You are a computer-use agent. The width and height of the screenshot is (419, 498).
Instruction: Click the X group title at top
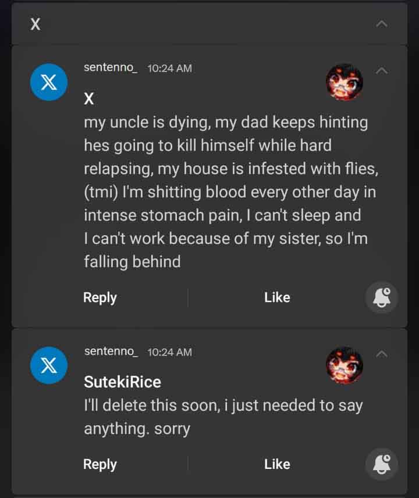coord(35,24)
